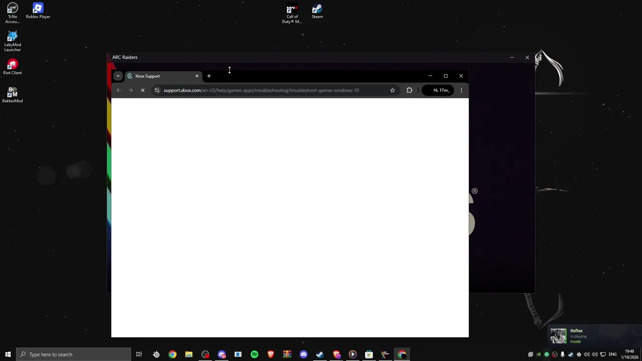Open TcNo Account desktop shortcut
The height and width of the screenshot is (361, 642).
[13, 14]
